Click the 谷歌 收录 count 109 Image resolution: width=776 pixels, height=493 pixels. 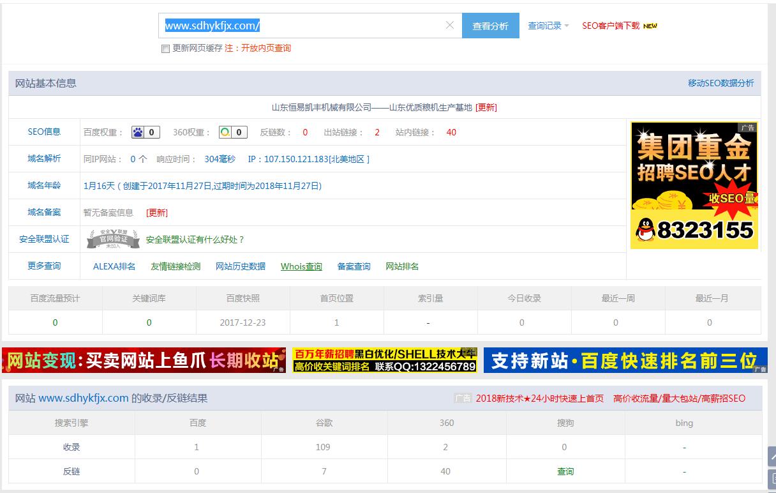coord(323,447)
